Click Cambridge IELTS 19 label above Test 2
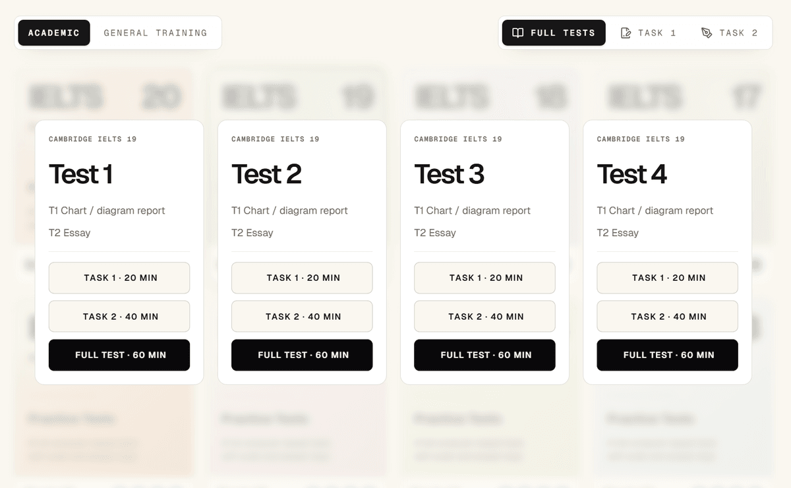Image resolution: width=791 pixels, height=488 pixels. (x=276, y=139)
